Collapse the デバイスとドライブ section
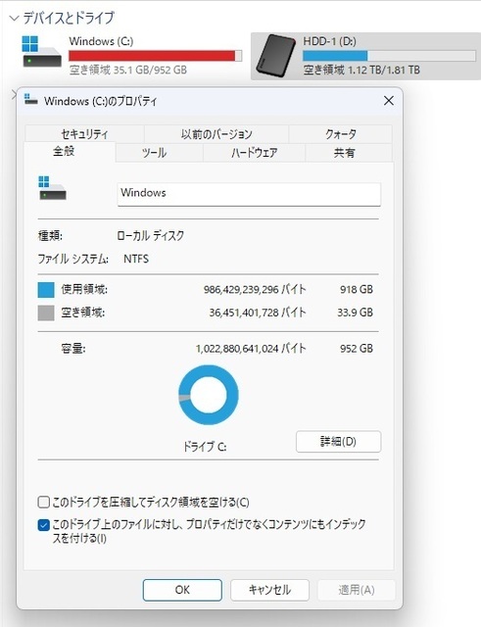This screenshot has height=627, width=481. (x=15, y=18)
